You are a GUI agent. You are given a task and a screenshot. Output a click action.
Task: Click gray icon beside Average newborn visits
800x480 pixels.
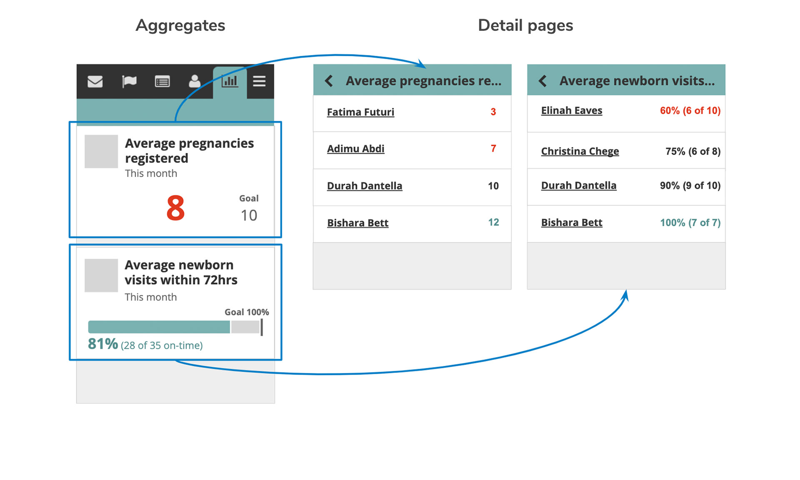(101, 275)
